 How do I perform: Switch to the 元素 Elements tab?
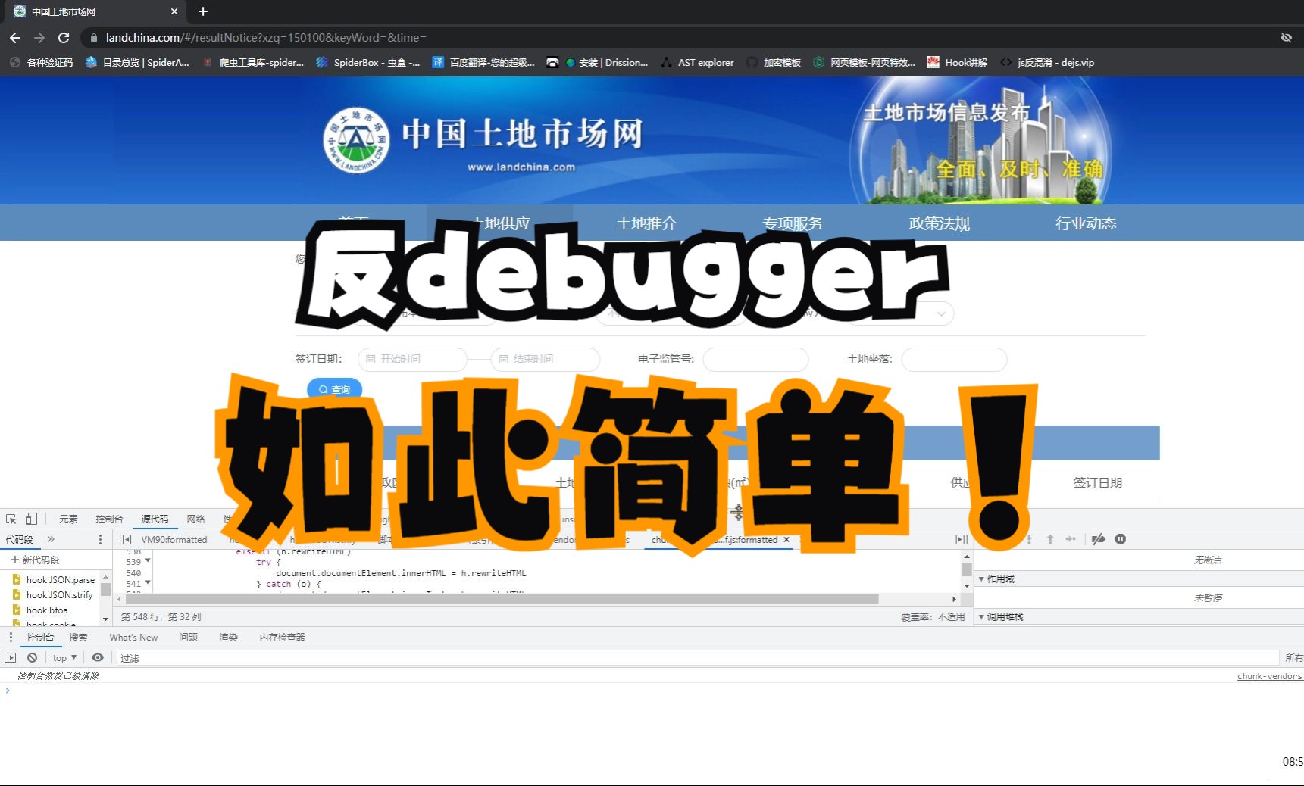[68, 519]
